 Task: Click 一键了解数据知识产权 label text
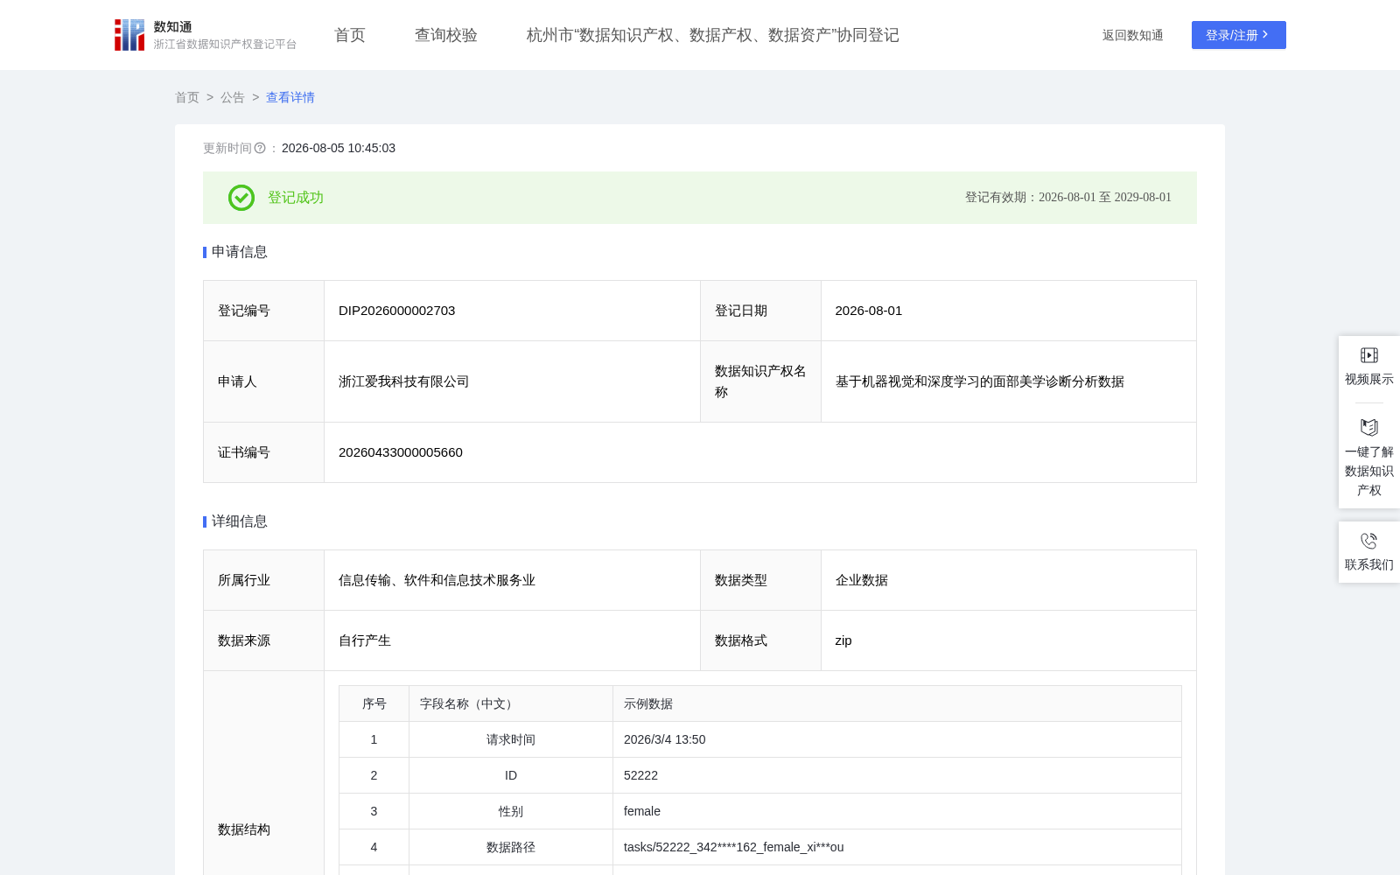(1369, 471)
